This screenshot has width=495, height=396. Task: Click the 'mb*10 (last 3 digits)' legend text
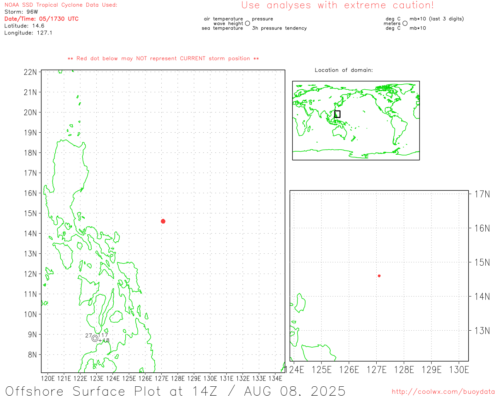(x=437, y=19)
